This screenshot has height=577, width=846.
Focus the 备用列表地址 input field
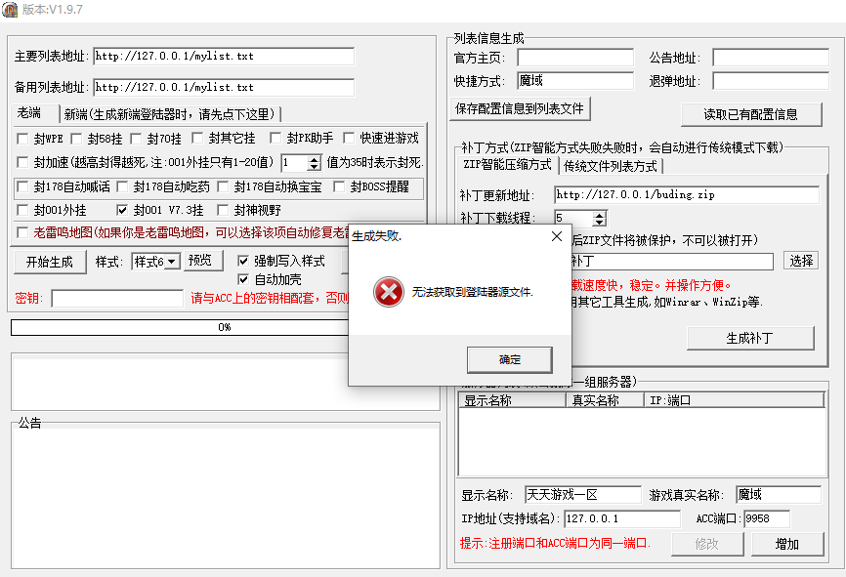tap(224, 87)
